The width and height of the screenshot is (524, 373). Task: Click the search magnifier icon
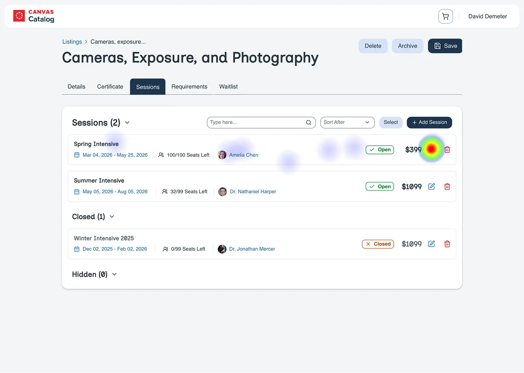[x=309, y=123]
